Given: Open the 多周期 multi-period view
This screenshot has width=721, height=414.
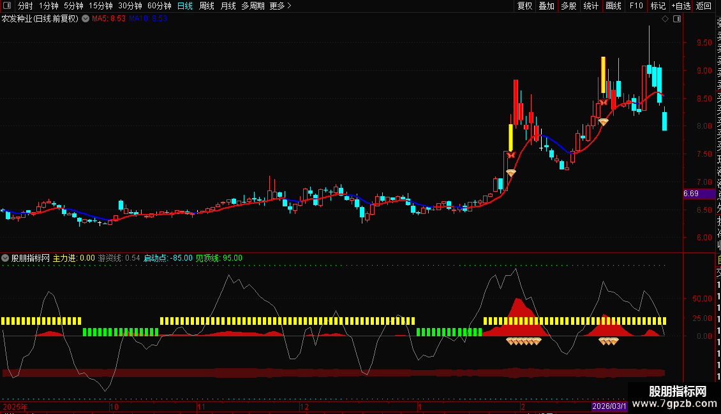Looking at the screenshot, I should (253, 6).
